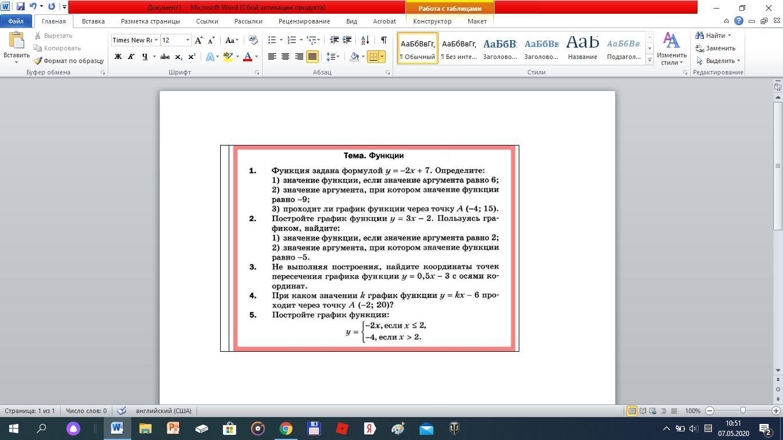Switch to the Рецензирование (Review) tab
Viewport: 783px width, 440px height.
[304, 21]
